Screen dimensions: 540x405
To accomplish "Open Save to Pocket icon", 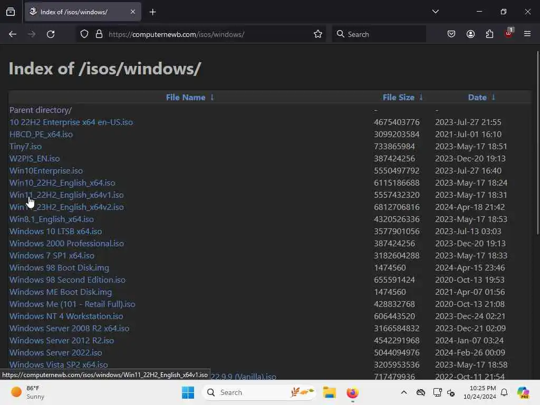I will (451, 34).
